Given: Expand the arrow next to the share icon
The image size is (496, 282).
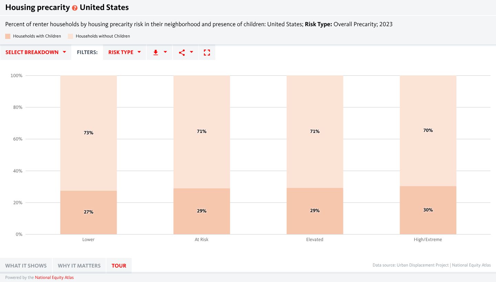Looking at the screenshot, I should (x=192, y=52).
